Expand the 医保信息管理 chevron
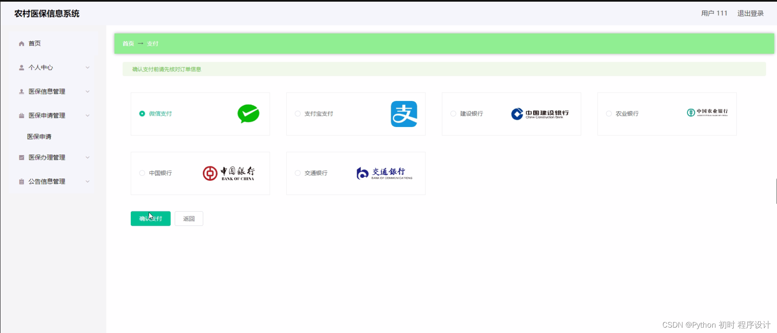The height and width of the screenshot is (333, 777). pos(87,91)
